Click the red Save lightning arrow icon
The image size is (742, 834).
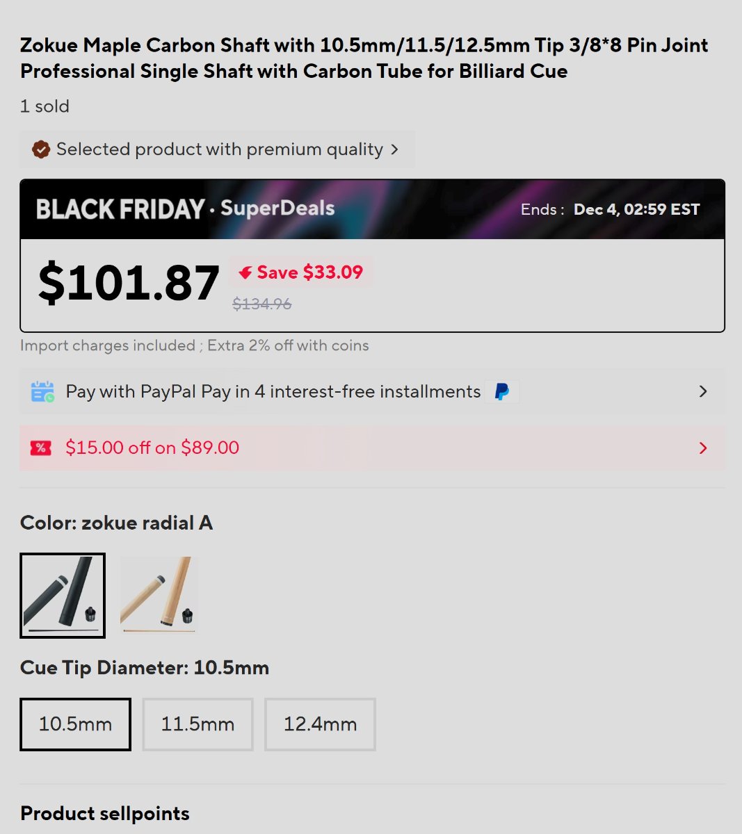245,272
